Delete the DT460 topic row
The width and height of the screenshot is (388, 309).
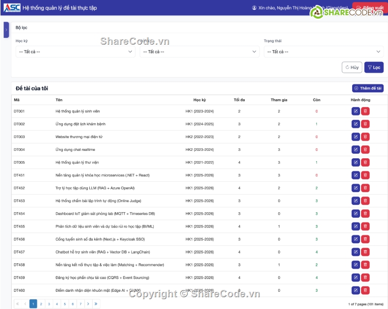point(365,290)
